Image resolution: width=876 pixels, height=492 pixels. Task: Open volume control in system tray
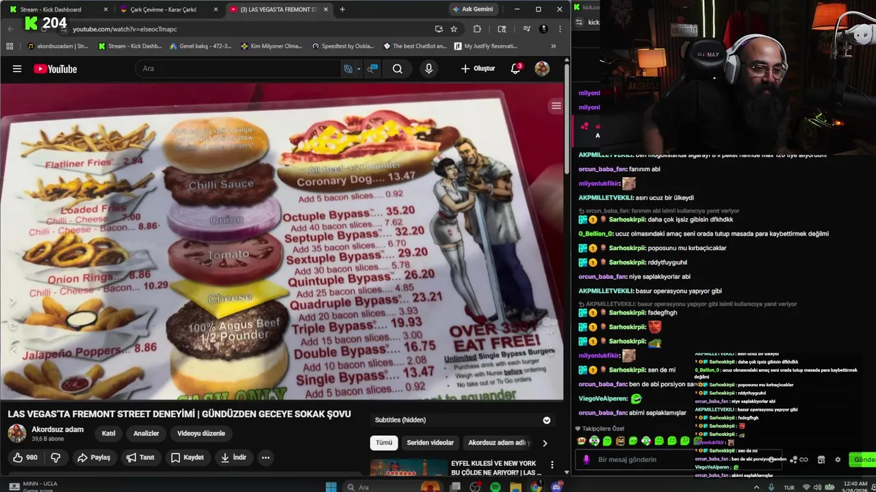click(x=819, y=487)
